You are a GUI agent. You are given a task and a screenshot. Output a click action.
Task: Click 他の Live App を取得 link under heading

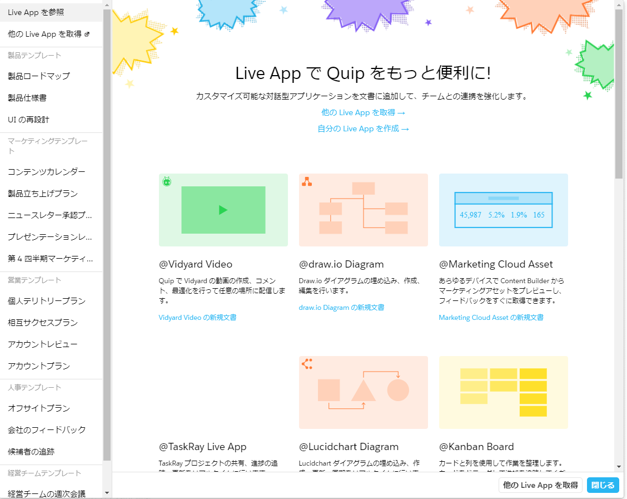363,113
